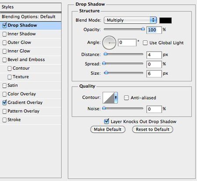This screenshot has height=181, width=197.
Task: Uncheck Layer Knocks Out Drop Shadow
Action: point(106,122)
